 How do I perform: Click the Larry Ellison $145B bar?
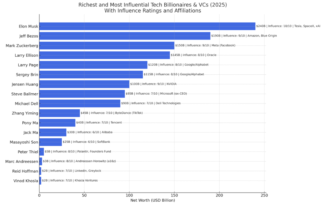(104, 55)
